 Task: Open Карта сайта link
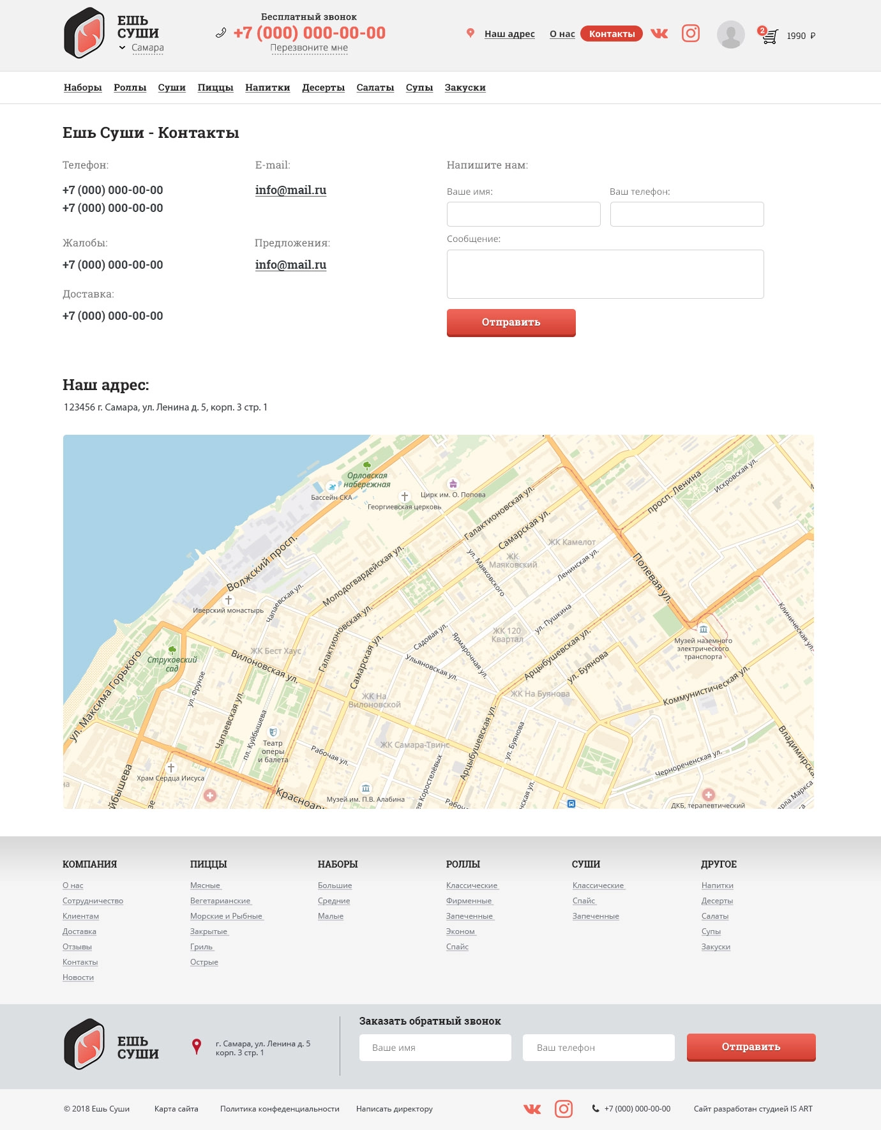pos(176,1109)
